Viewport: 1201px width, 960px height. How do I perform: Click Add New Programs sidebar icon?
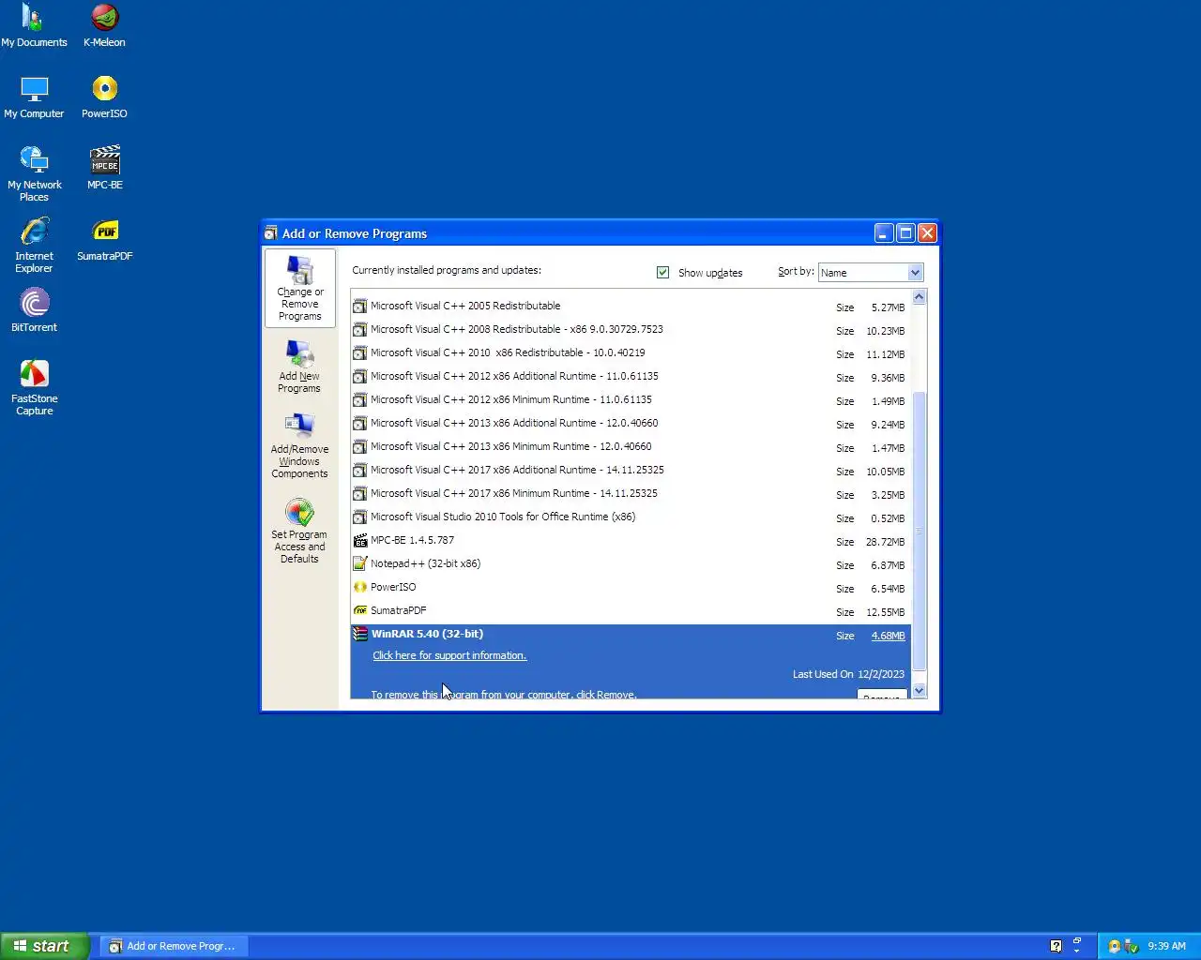300,366
